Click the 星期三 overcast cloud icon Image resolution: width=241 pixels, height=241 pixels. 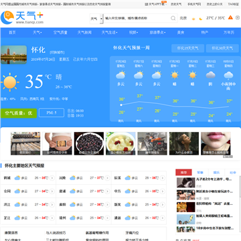coord(210,75)
